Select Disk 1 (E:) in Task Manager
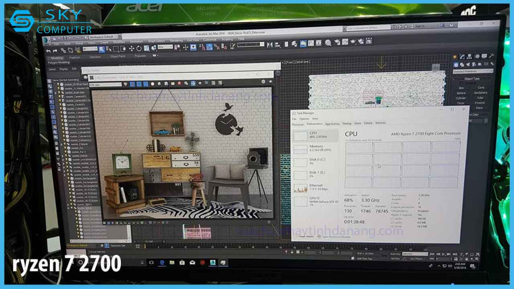 315,174
